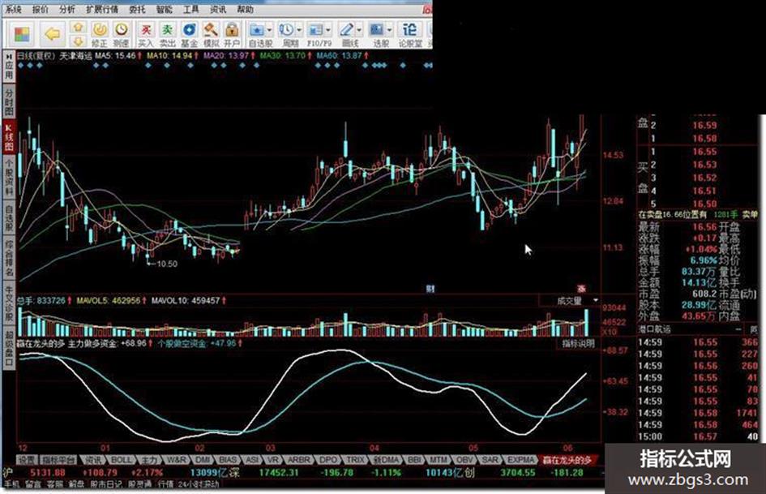Screen dimensions: 766x494
Task: Select the W&R indicator tab
Action: click(176, 460)
